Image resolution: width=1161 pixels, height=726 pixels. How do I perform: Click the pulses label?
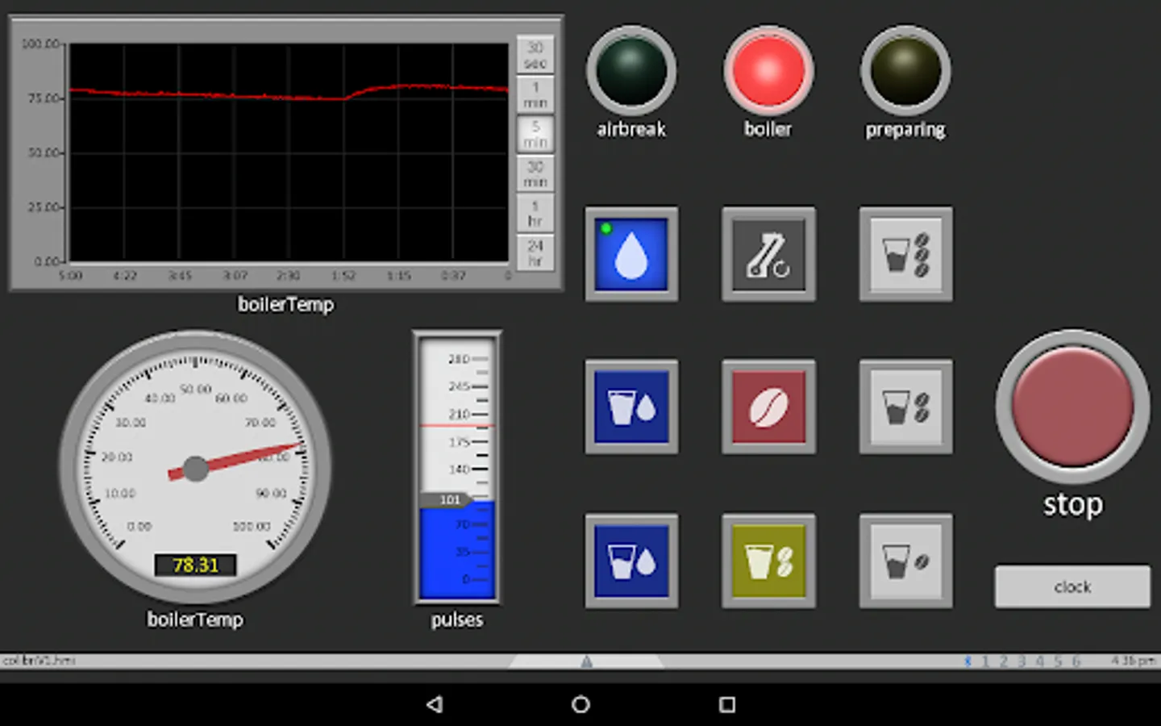tap(457, 620)
